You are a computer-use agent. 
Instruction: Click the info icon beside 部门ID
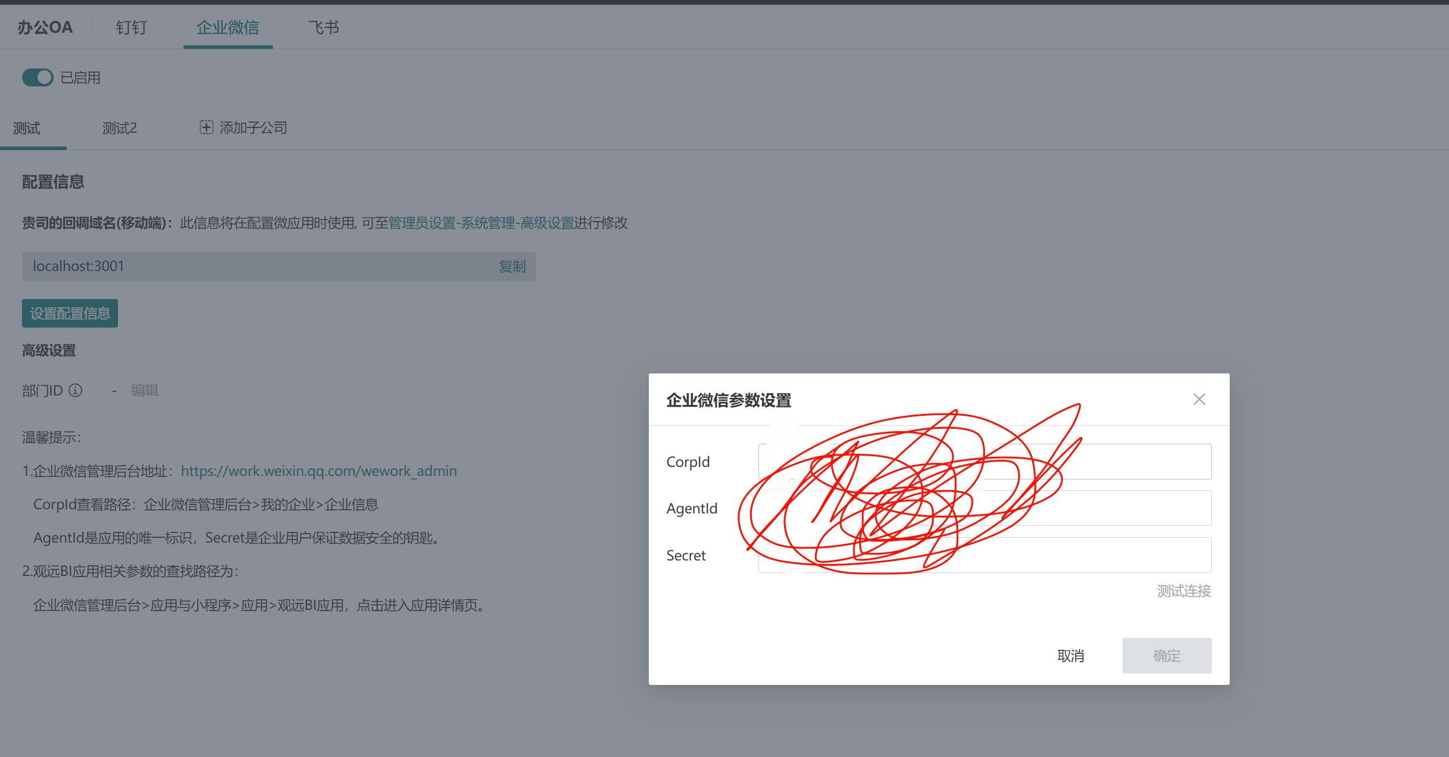(75, 390)
